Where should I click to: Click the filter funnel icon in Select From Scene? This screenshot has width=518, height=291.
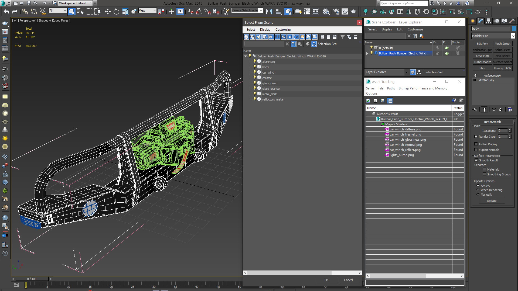(x=342, y=37)
